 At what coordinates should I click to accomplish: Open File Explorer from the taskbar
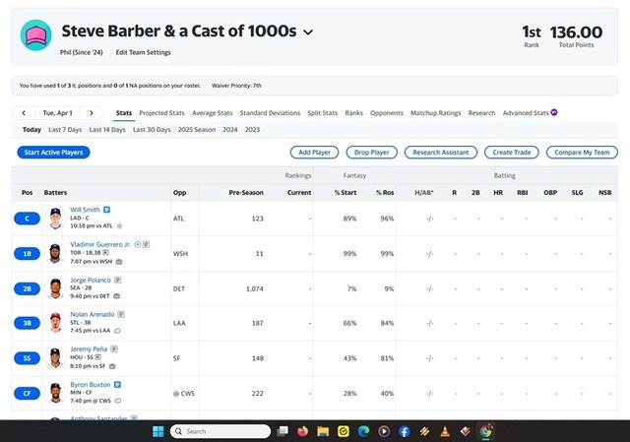tap(323, 431)
